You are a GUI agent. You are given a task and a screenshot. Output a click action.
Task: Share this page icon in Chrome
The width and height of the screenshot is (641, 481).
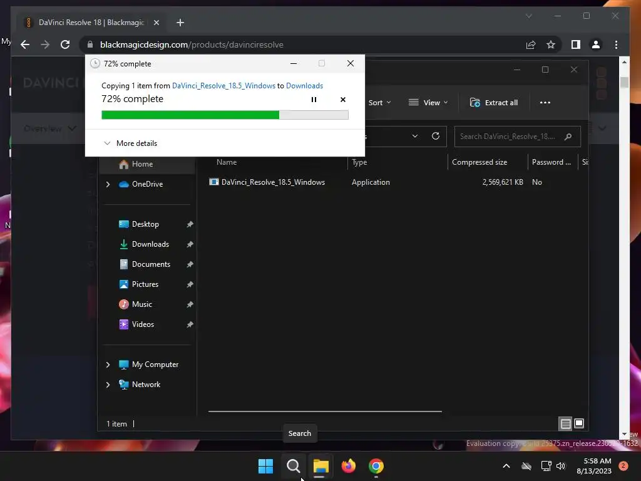click(x=531, y=44)
